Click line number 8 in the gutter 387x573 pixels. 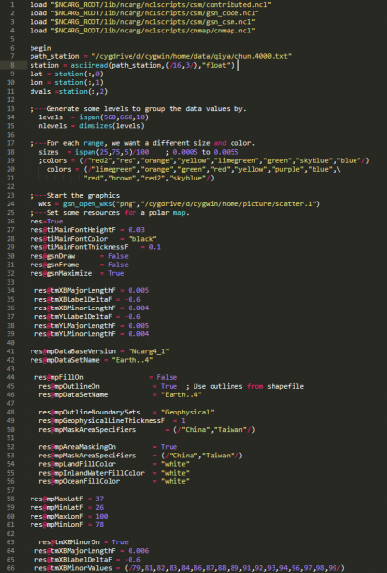(x=12, y=65)
